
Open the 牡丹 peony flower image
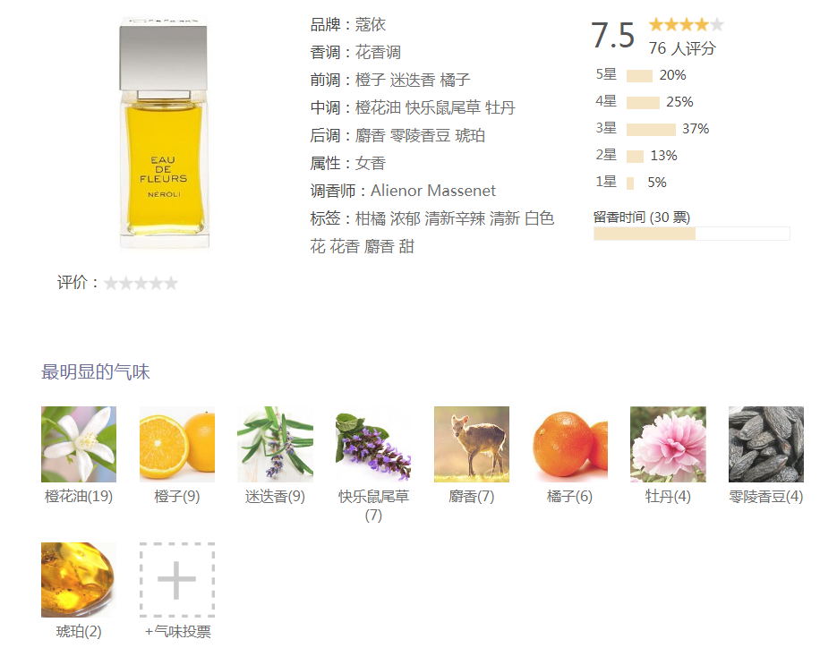point(668,444)
